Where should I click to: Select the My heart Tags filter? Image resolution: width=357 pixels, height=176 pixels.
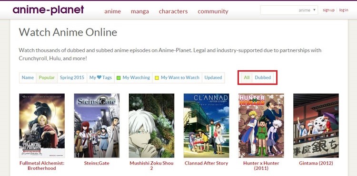coord(100,78)
